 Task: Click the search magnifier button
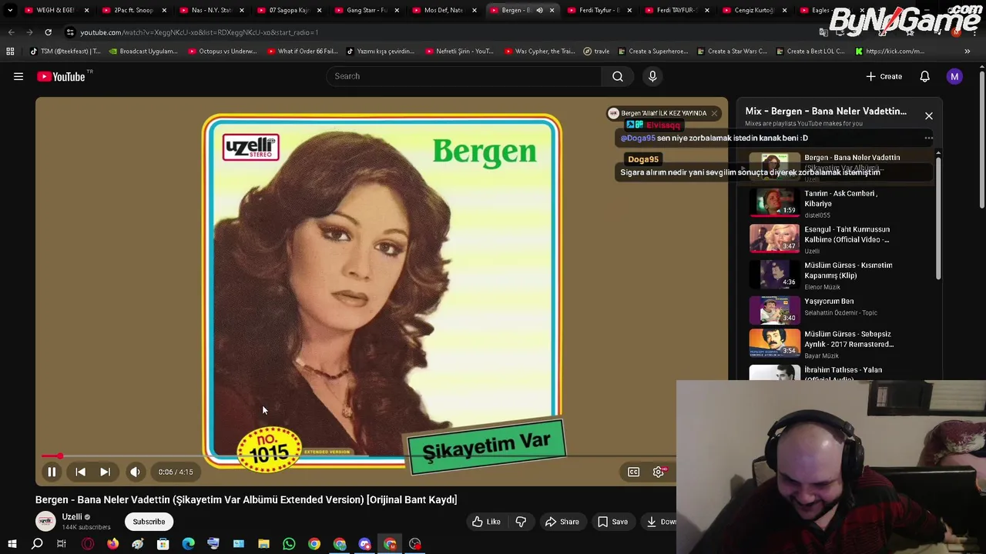(x=618, y=76)
